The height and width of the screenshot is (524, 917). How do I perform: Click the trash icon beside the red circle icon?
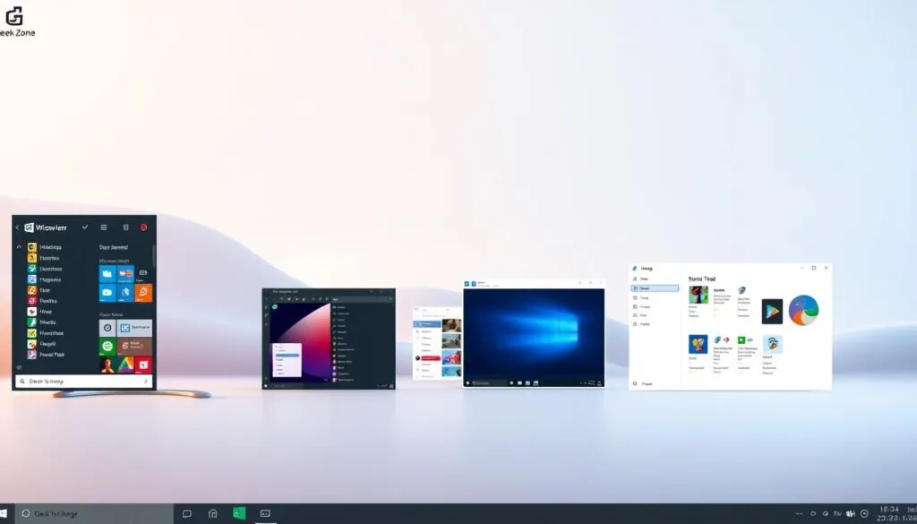(125, 227)
